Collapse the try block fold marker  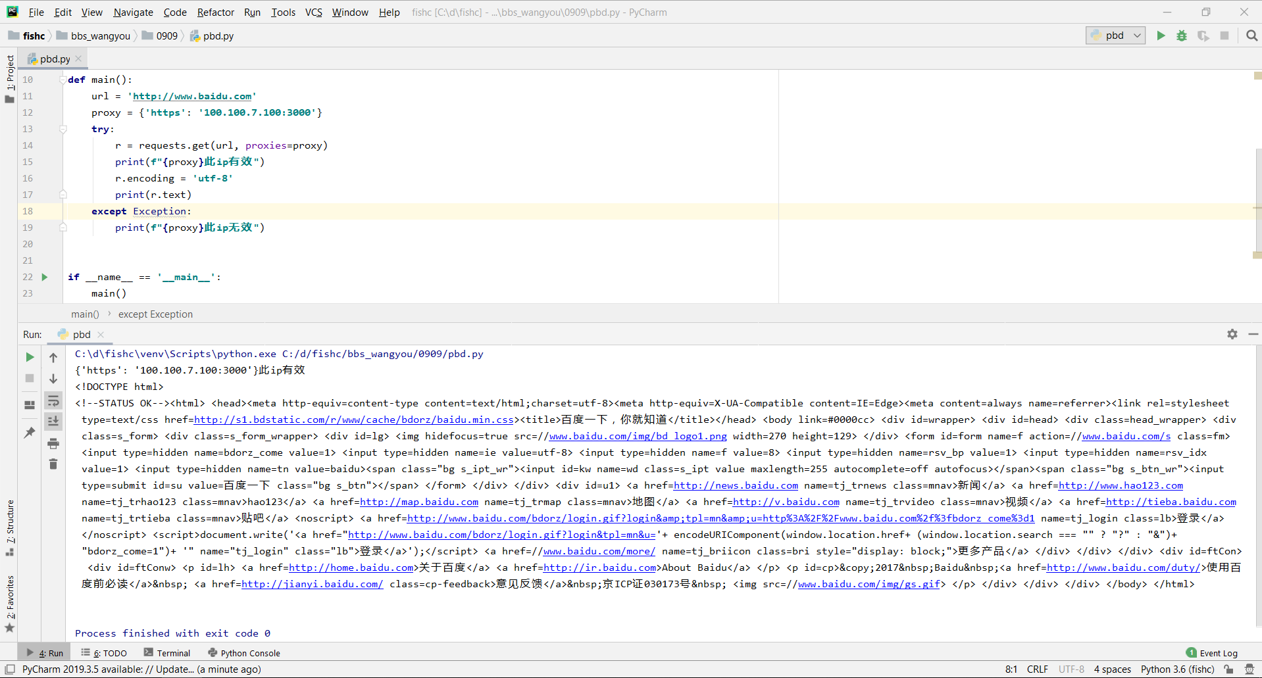pos(63,129)
